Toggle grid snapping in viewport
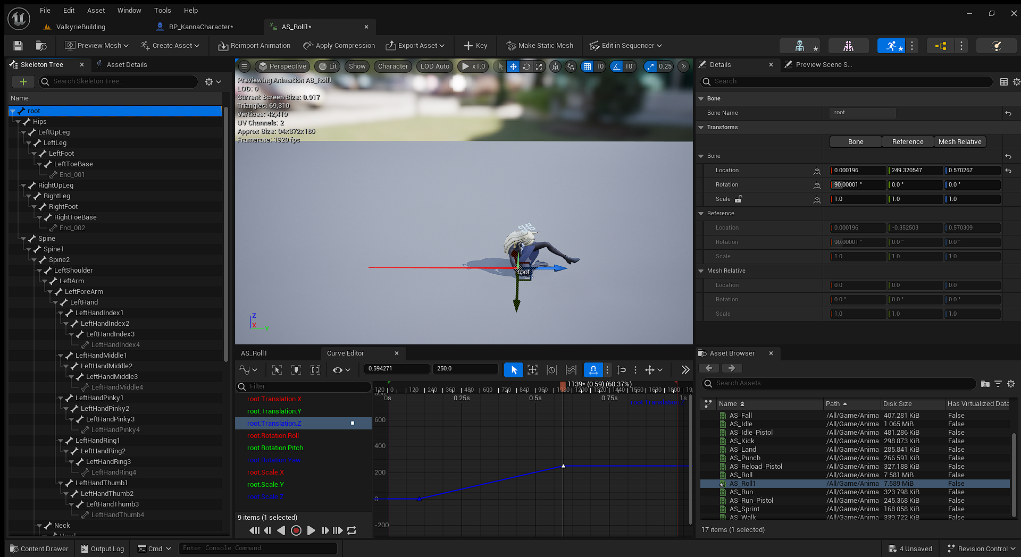This screenshot has width=1021, height=557. point(587,66)
